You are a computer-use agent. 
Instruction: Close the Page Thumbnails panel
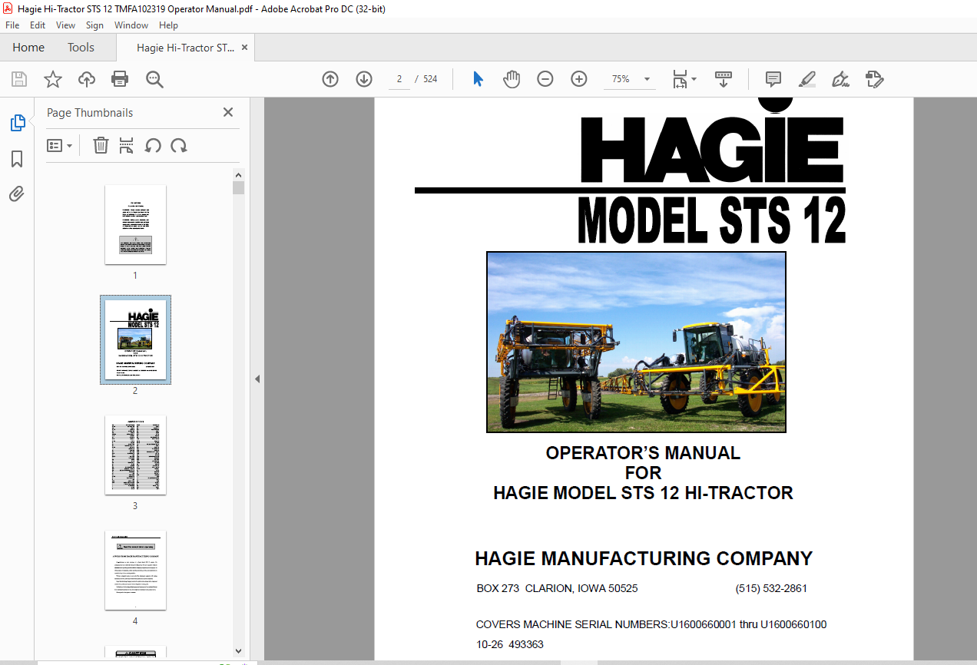(x=228, y=112)
